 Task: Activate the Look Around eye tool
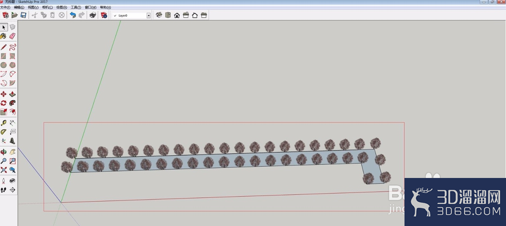[x=12, y=181]
